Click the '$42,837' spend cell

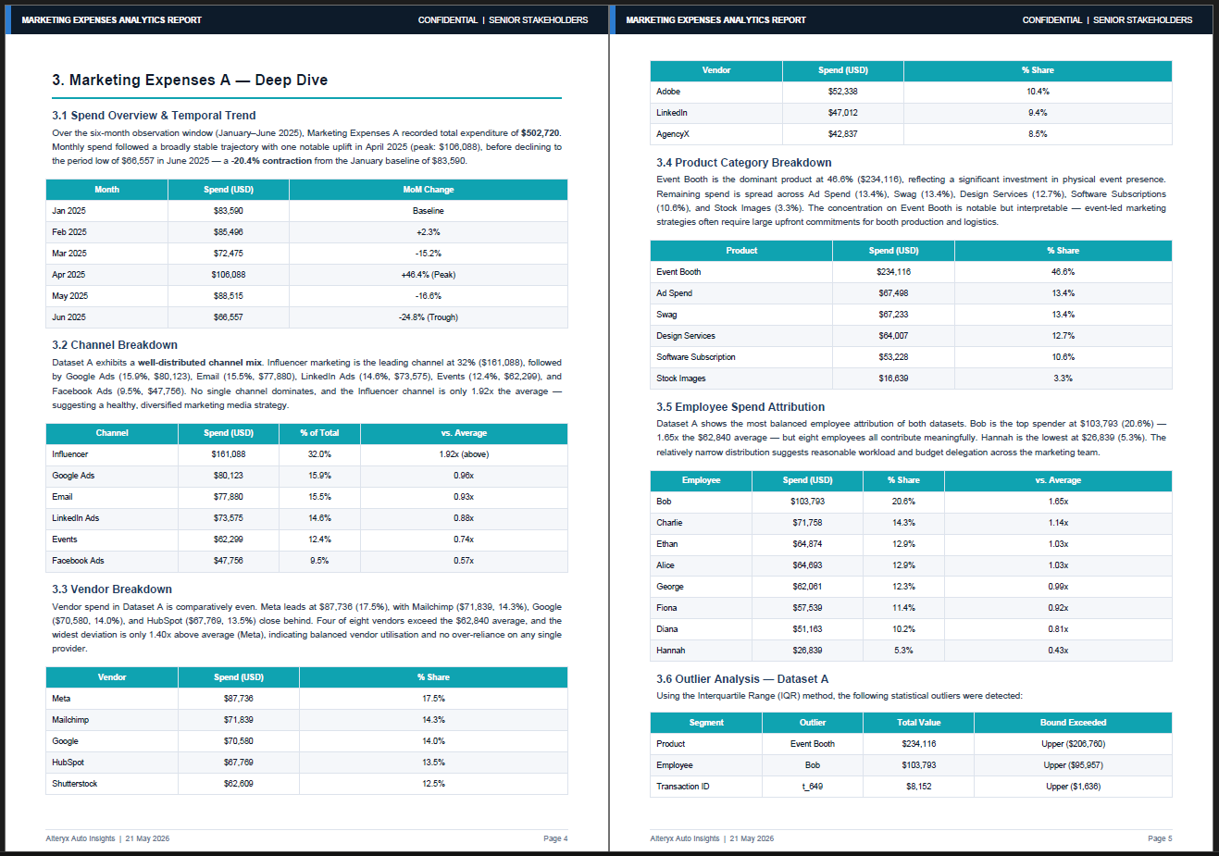(843, 134)
